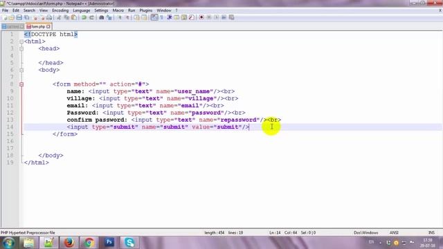Open the View menu
443x249 pixels.
[x=44, y=10]
